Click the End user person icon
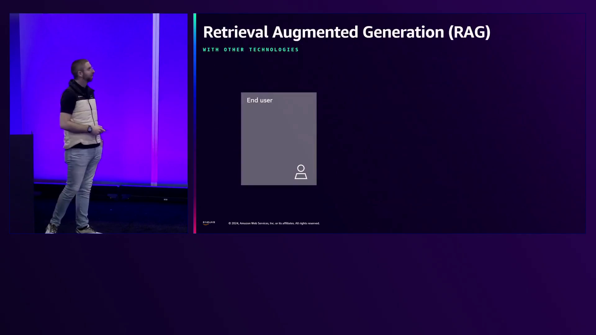 300,172
